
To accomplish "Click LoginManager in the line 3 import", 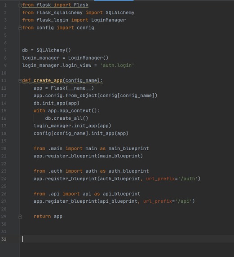I will [x=109, y=20].
